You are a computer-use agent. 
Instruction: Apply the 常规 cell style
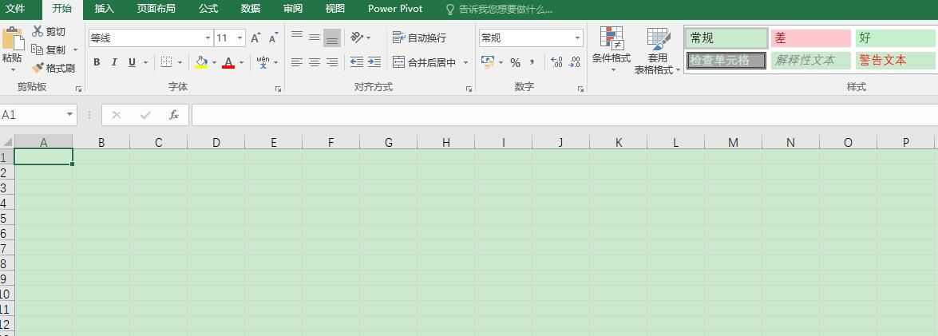pyautogui.click(x=726, y=38)
